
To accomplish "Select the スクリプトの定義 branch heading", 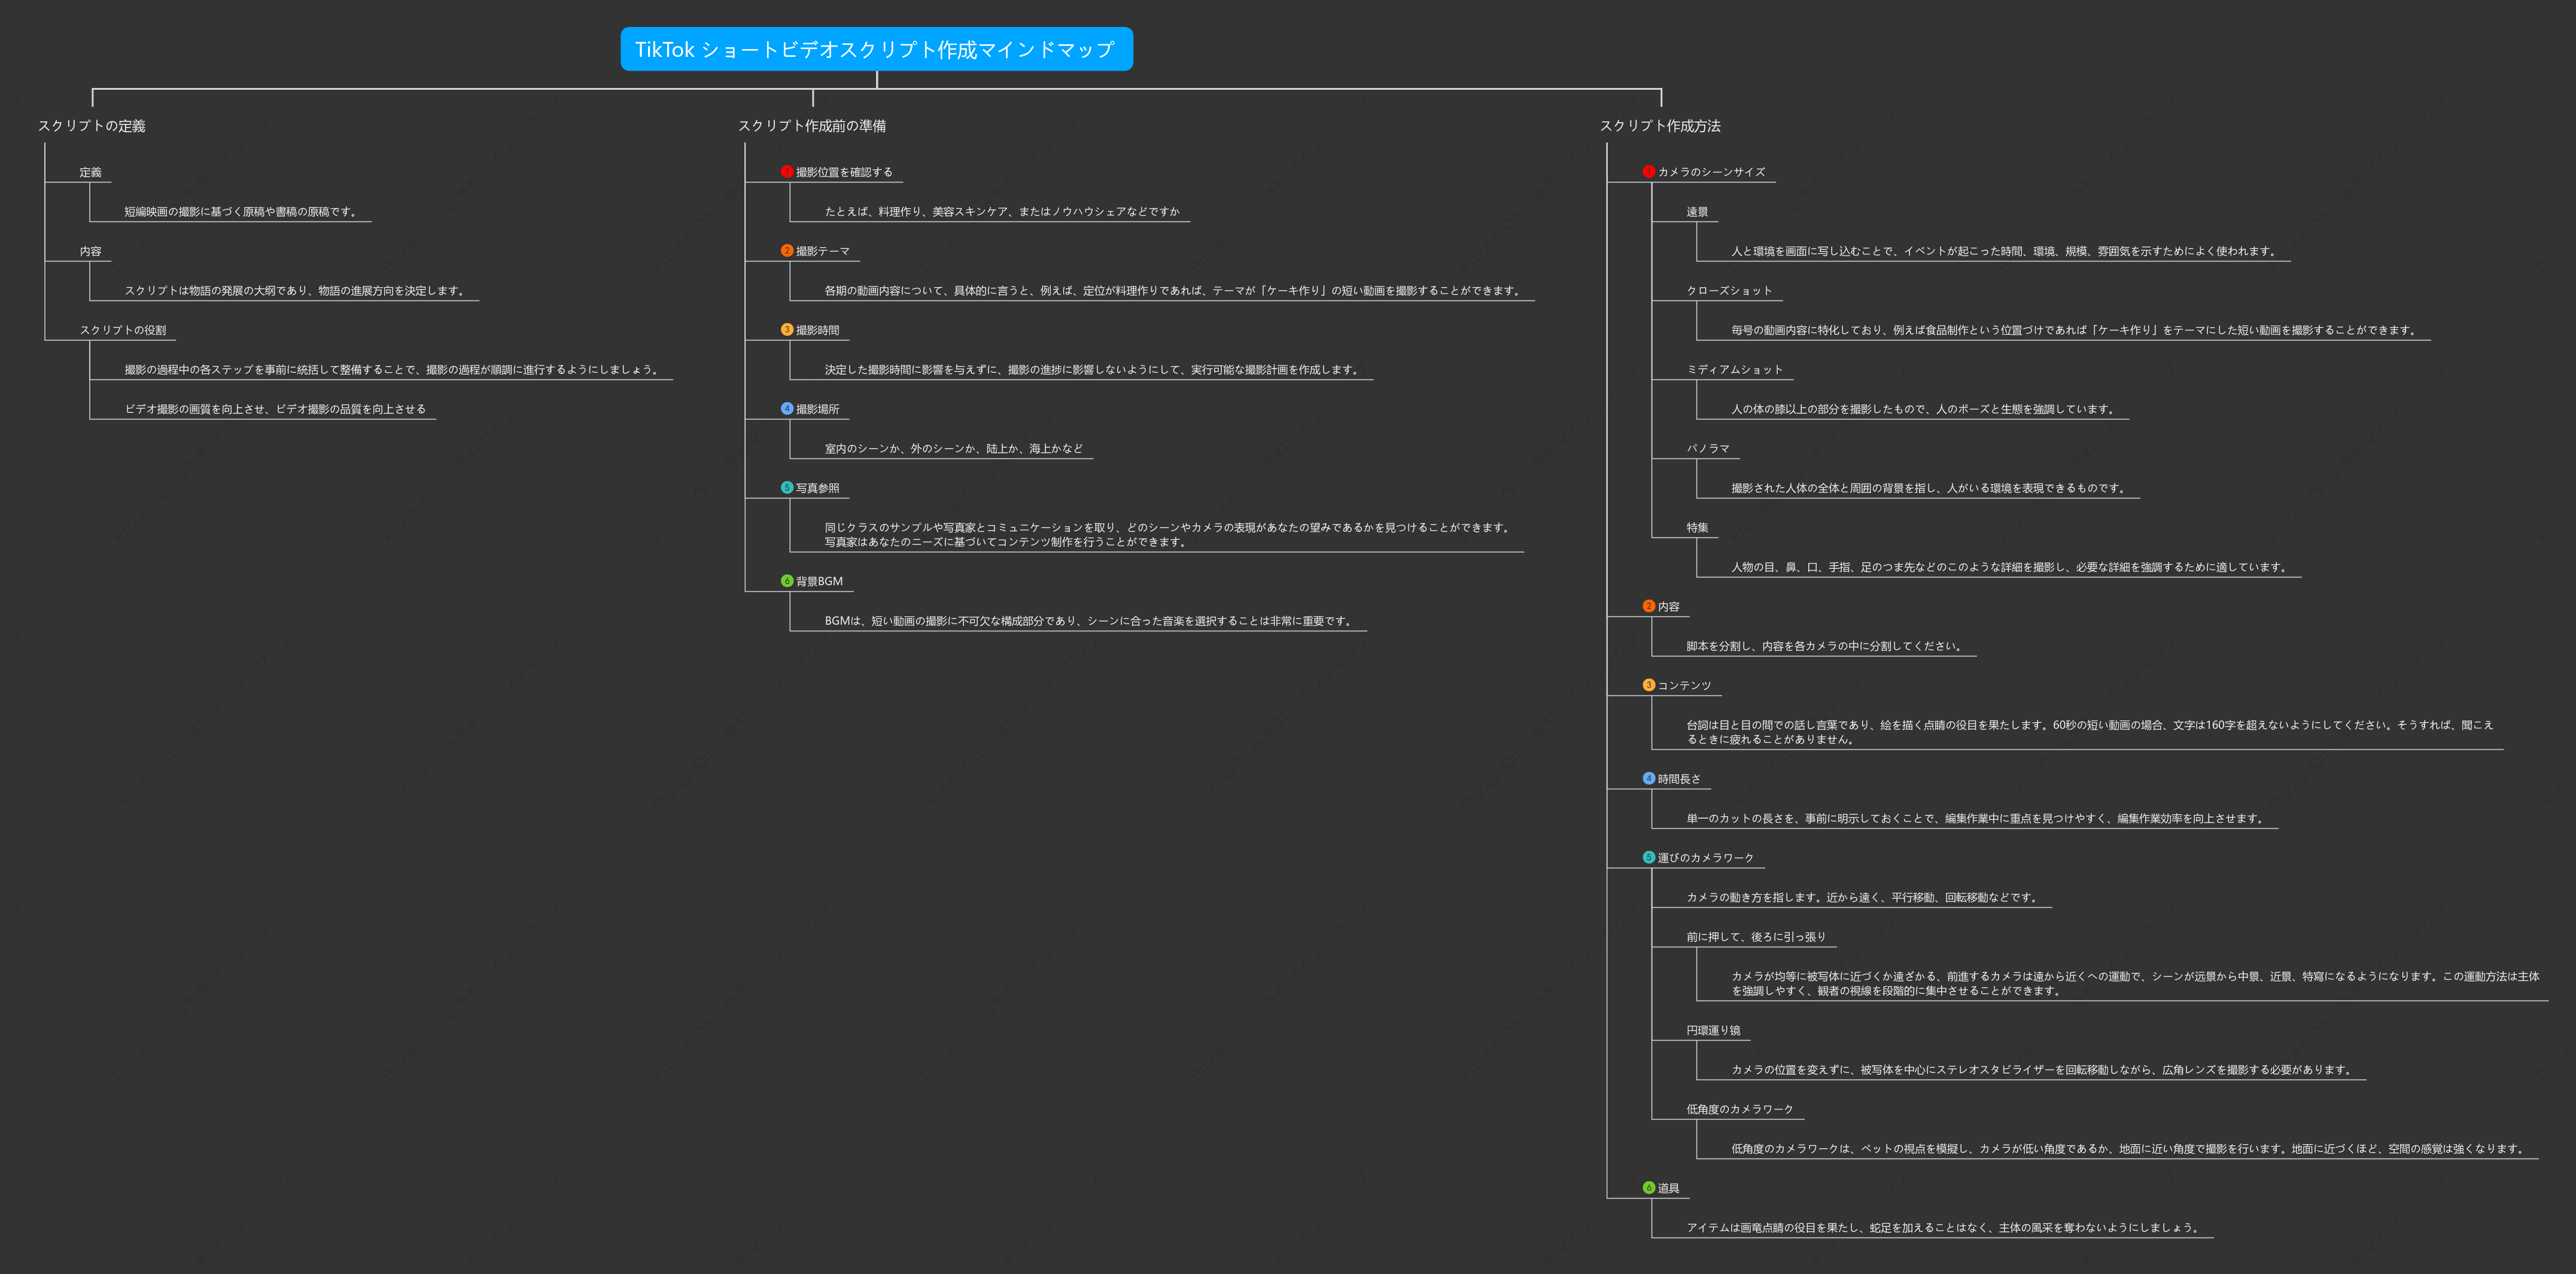I will (92, 126).
